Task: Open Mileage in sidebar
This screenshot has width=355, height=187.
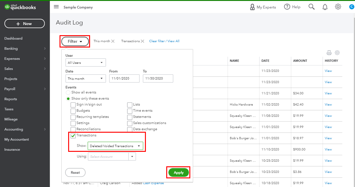Action: point(11,119)
